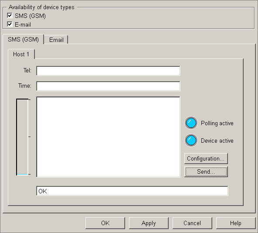Click the Polling active text label

pos(217,123)
